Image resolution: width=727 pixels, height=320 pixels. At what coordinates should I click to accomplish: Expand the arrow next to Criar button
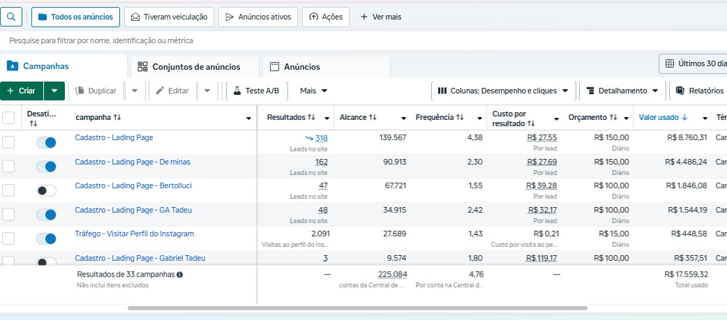(x=54, y=91)
